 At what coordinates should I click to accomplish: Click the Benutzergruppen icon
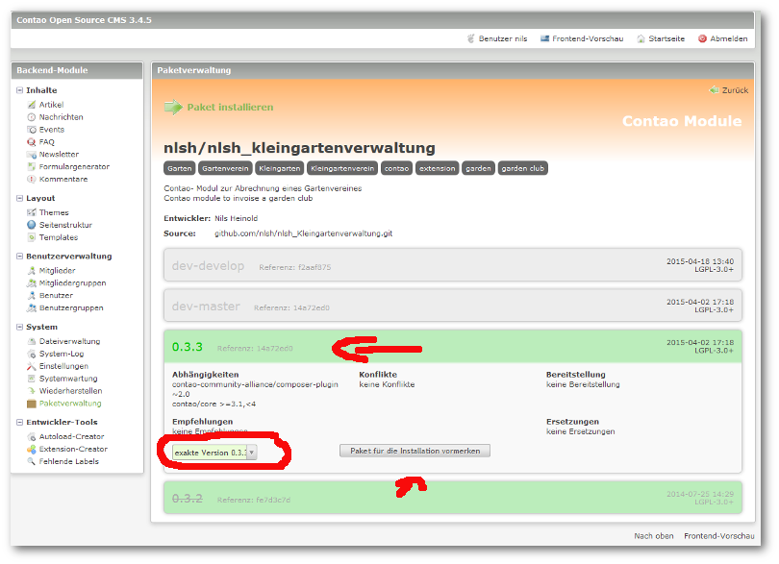click(32, 307)
